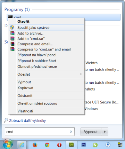Open the blue lightning bolt taskbar app
This screenshot has height=149, width=125.
click(x=108, y=145)
